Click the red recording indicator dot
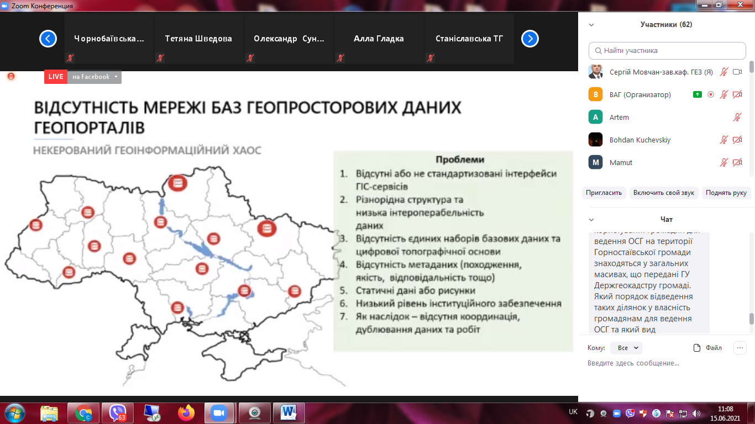 point(11,76)
